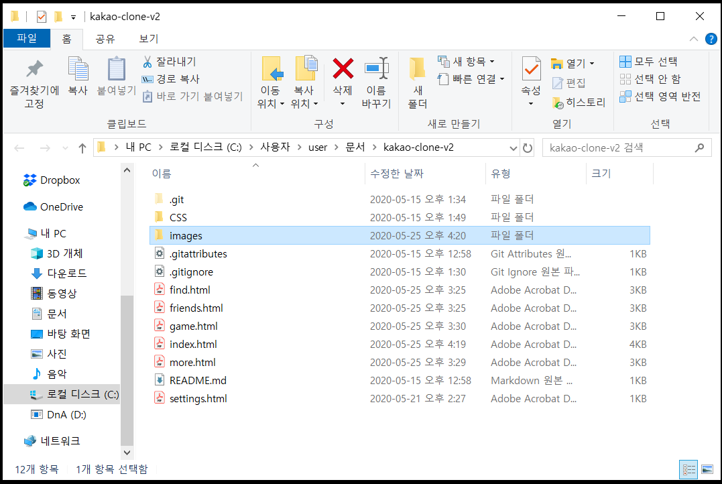Pin to Quick access (즐겨찾기에 고정)
This screenshot has height=484, width=722.
(34, 83)
